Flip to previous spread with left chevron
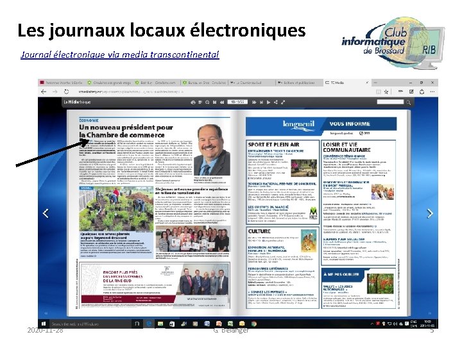Image resolution: width=462 pixels, height=346 pixels. (46, 213)
